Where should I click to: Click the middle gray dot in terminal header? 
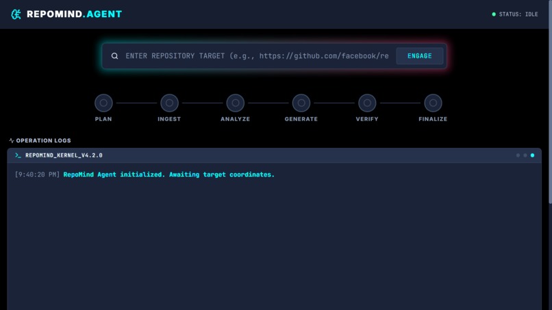525,155
